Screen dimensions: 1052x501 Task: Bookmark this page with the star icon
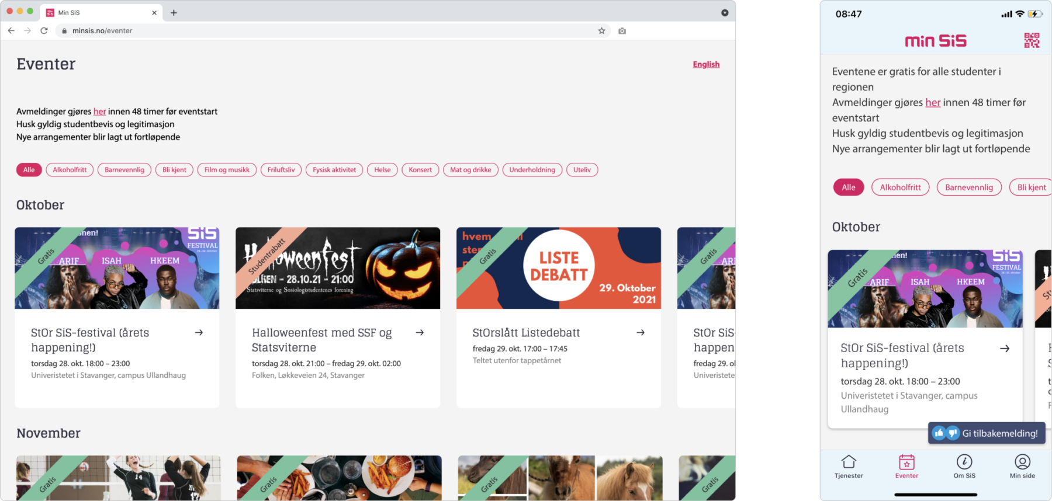coord(601,31)
